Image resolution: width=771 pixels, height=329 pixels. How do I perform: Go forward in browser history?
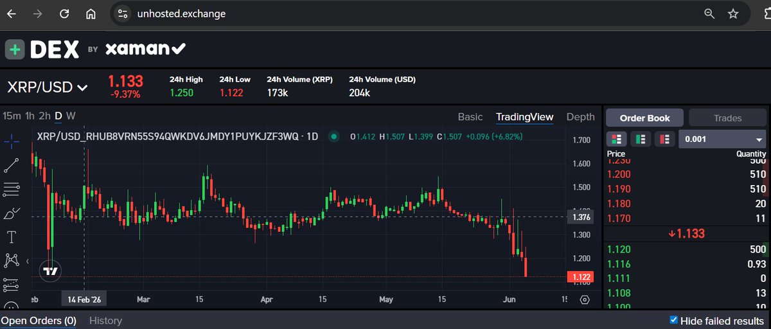click(x=38, y=13)
